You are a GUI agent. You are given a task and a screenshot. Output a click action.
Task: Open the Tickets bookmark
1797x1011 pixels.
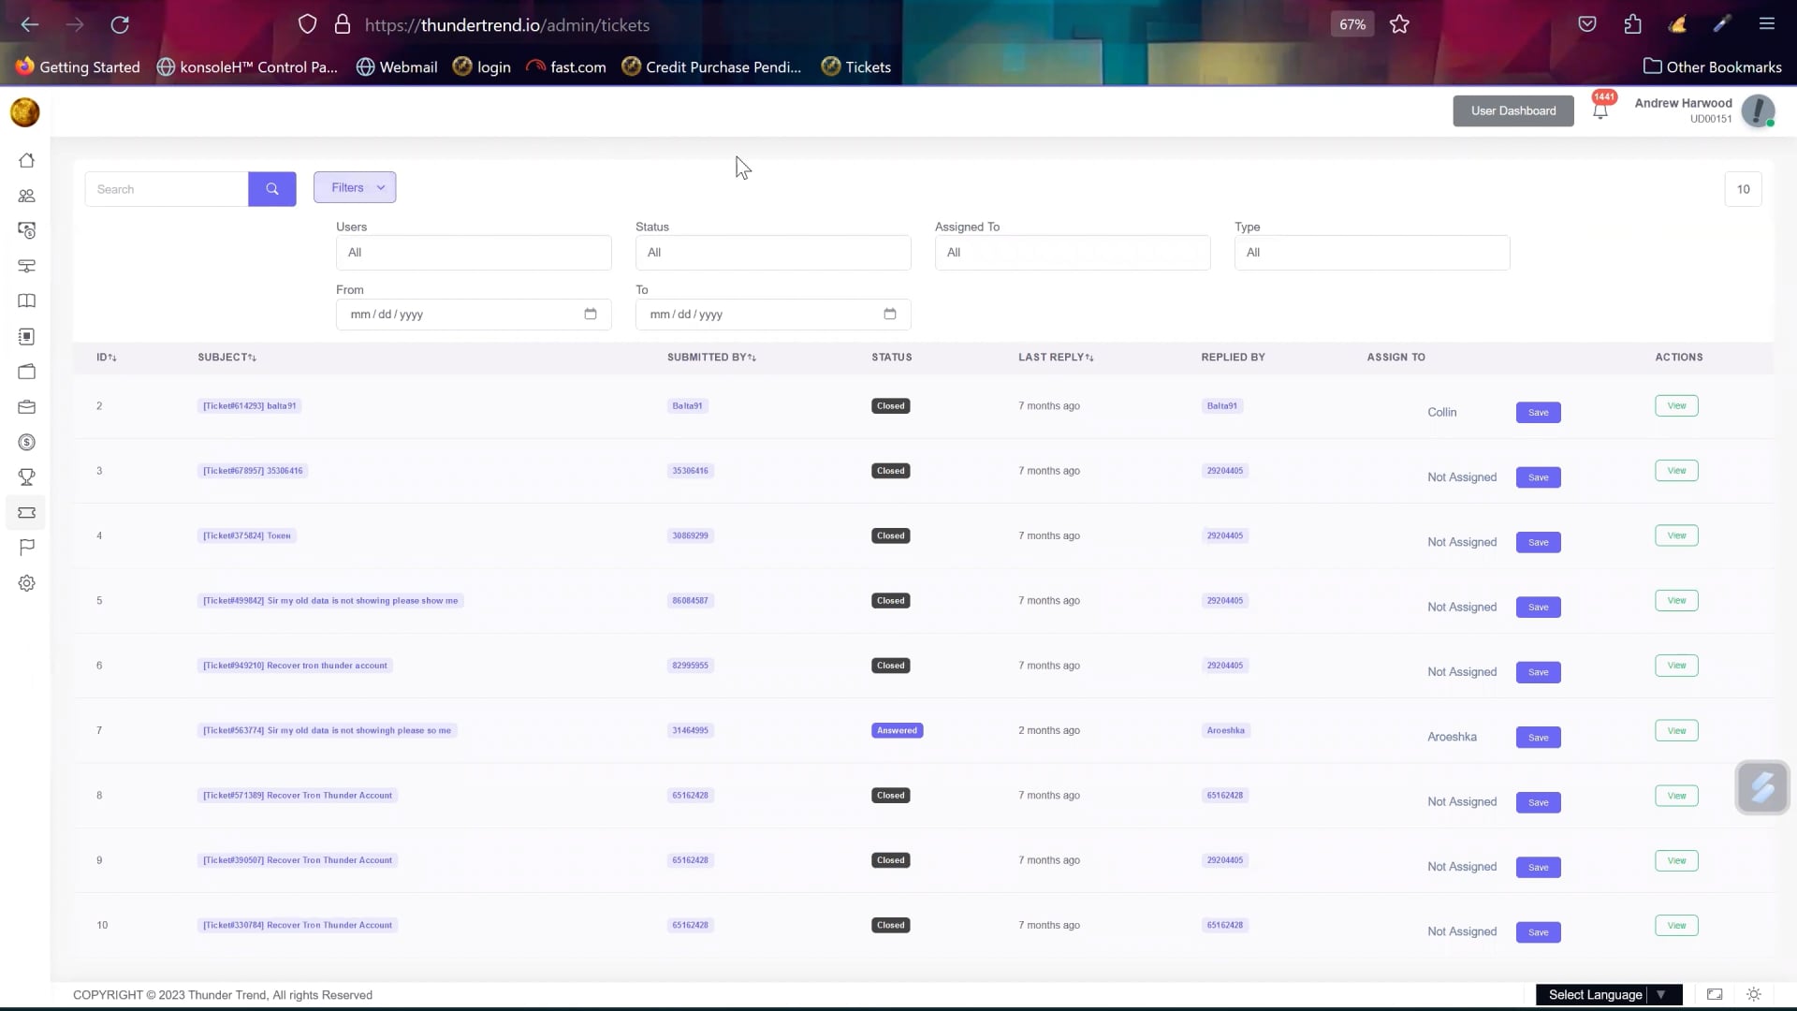tap(856, 67)
